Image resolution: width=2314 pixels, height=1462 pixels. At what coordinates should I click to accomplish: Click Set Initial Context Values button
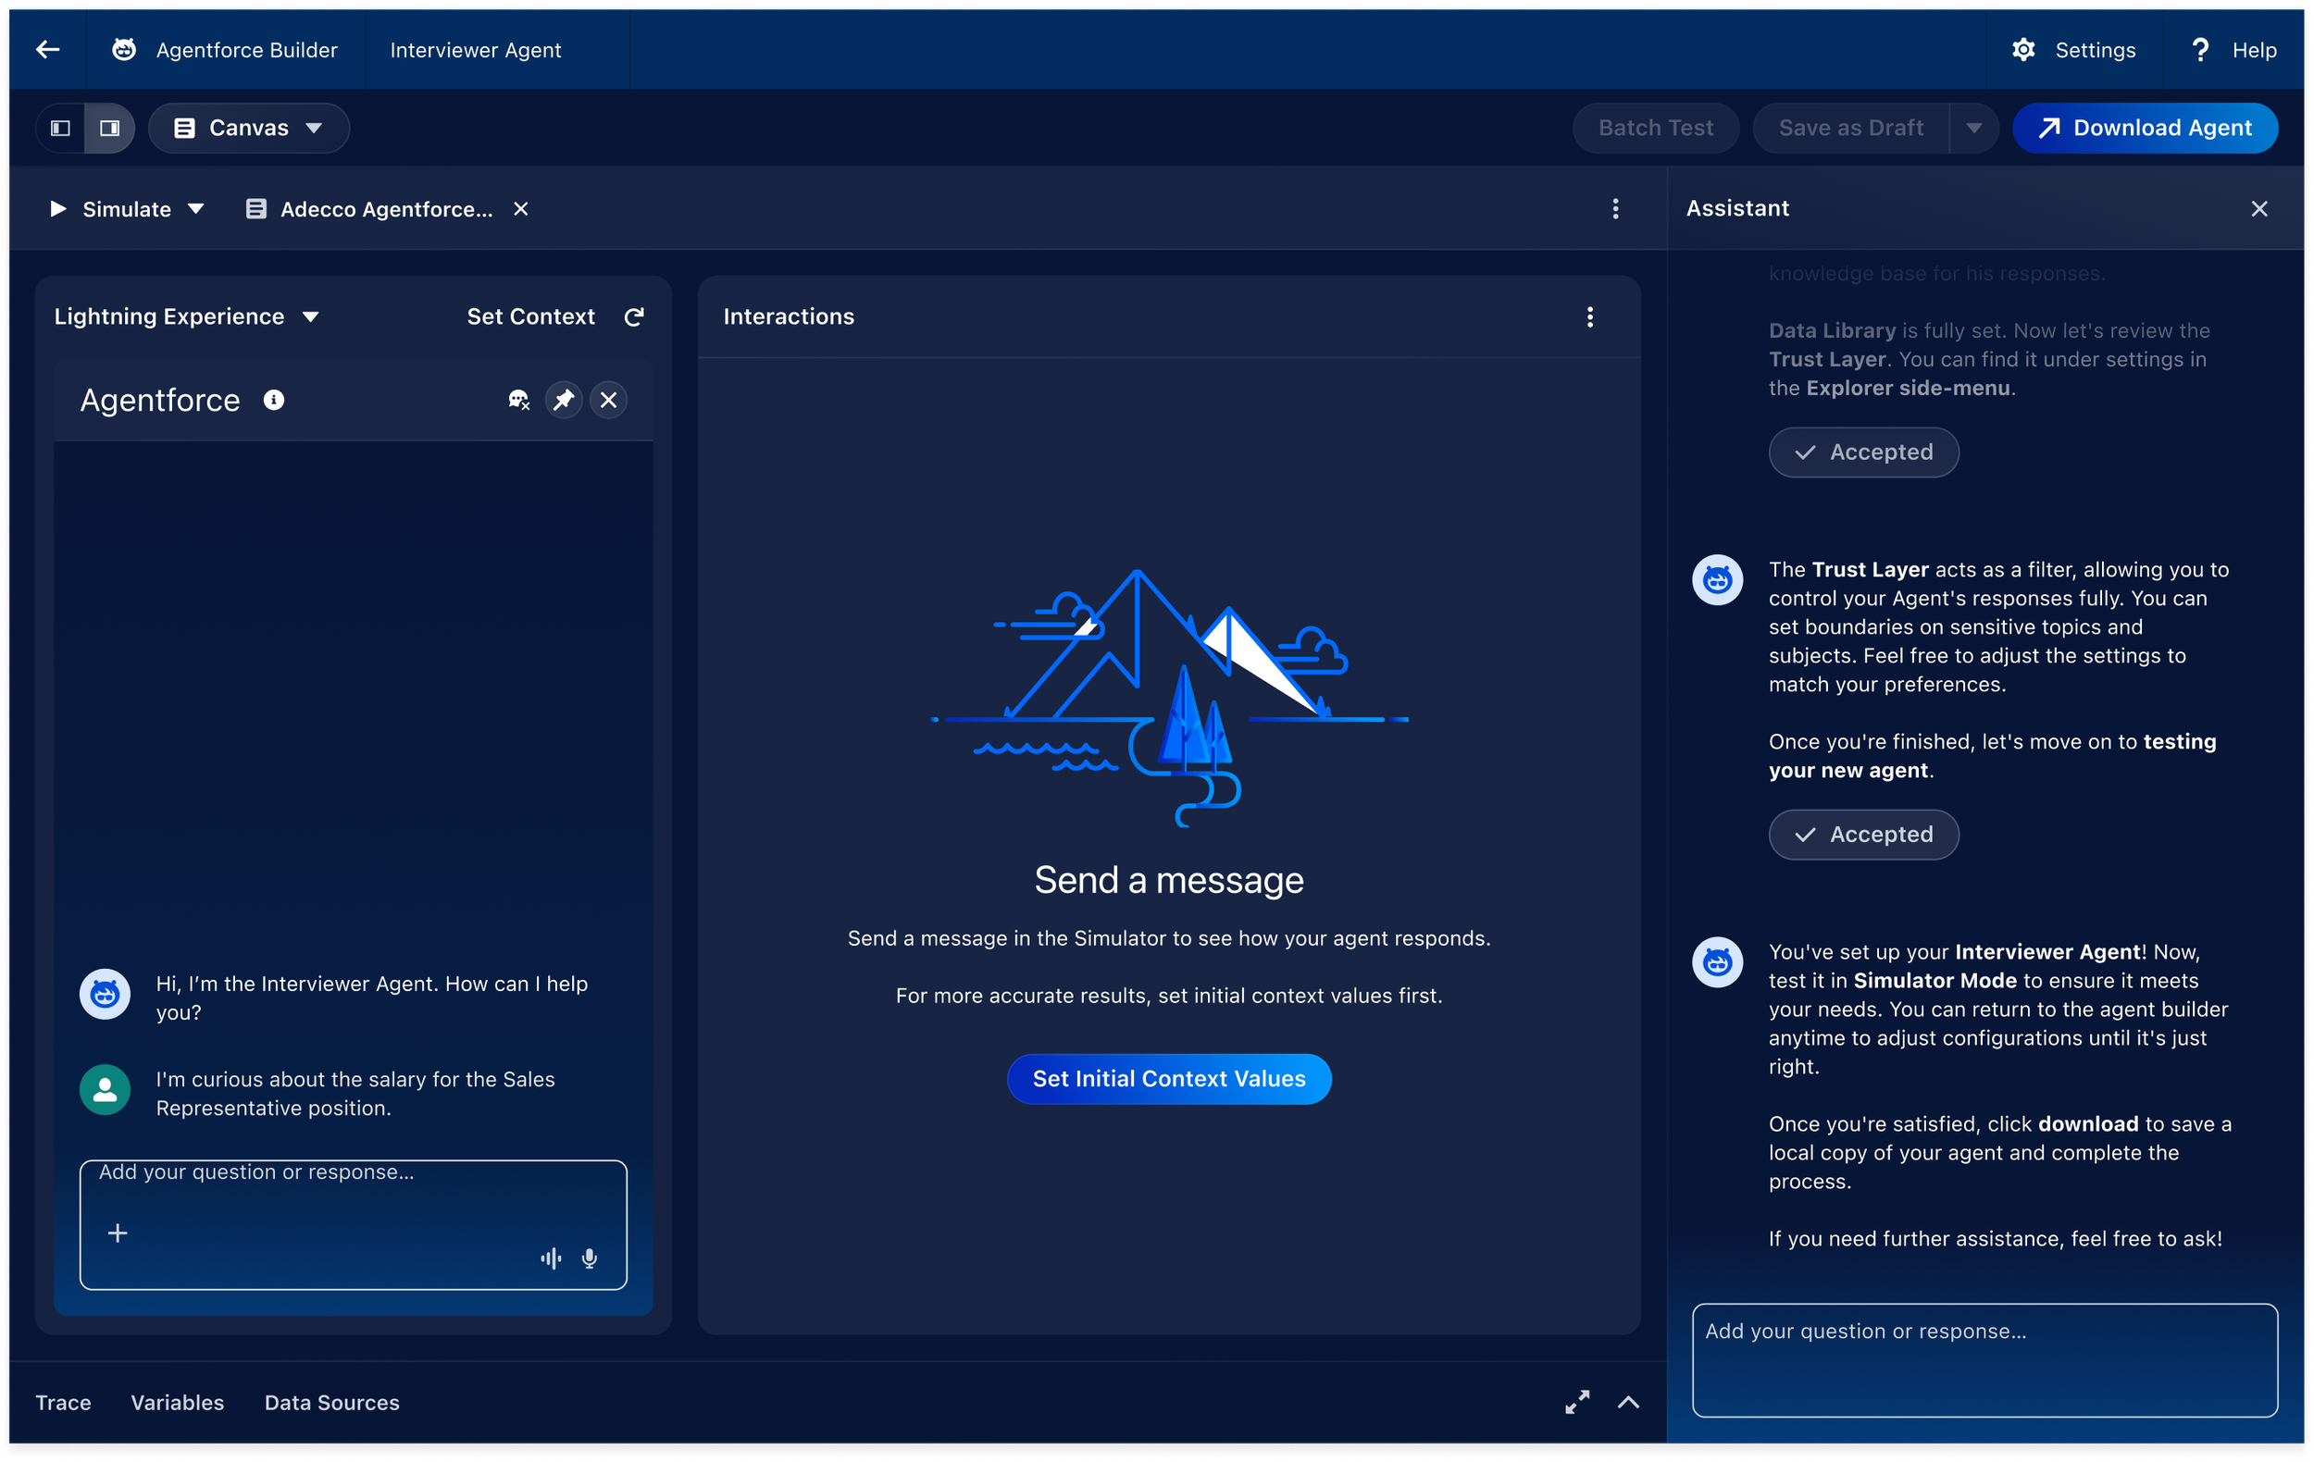point(1168,1079)
